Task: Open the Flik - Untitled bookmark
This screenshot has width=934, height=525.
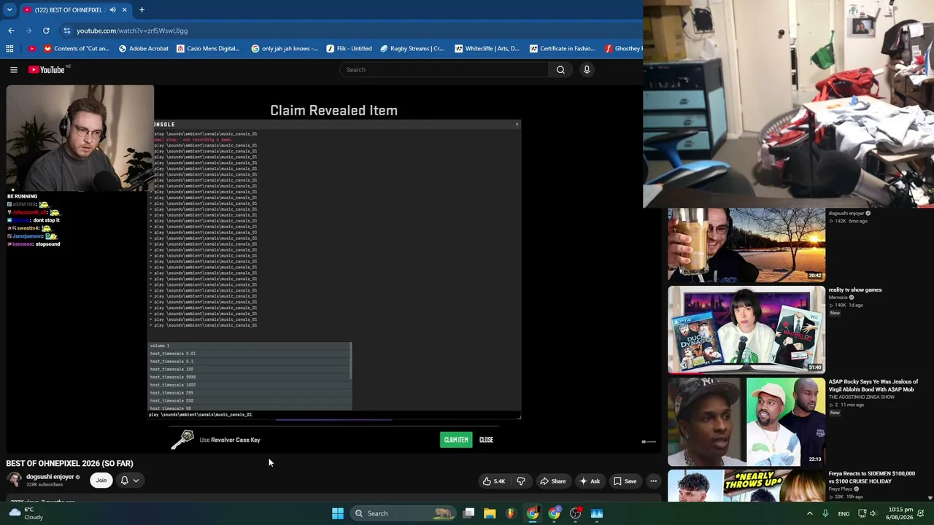Action: coord(349,49)
